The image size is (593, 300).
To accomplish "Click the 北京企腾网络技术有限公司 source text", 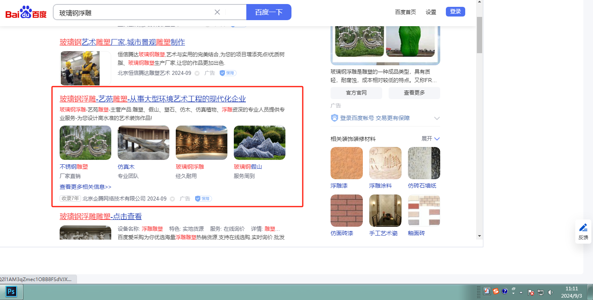I will [x=114, y=199].
